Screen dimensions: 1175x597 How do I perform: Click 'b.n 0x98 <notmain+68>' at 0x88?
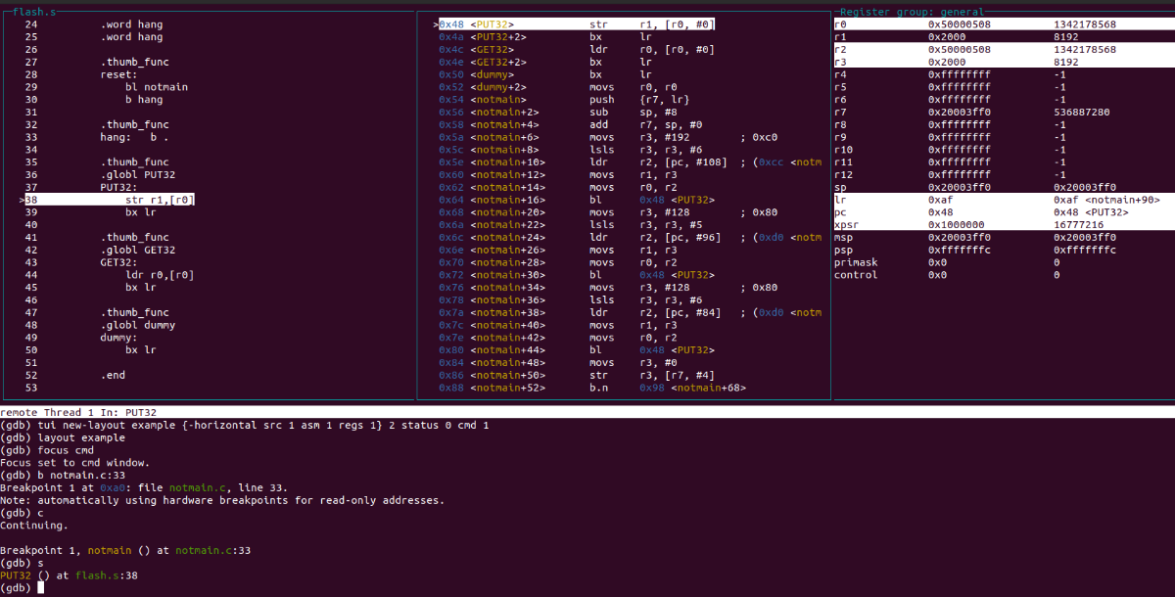point(667,388)
